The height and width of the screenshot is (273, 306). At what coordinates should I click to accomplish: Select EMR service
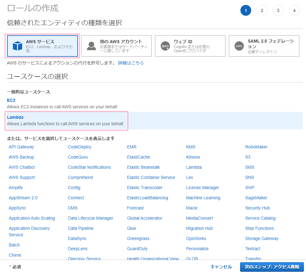pyautogui.click(x=132, y=147)
